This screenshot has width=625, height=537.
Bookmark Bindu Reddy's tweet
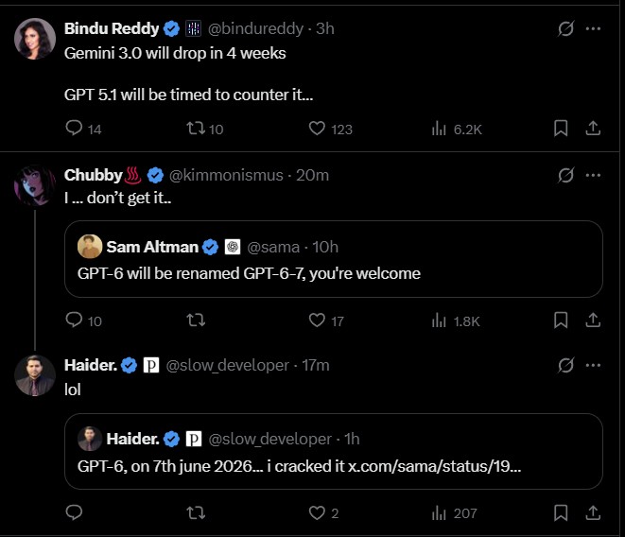click(x=561, y=129)
